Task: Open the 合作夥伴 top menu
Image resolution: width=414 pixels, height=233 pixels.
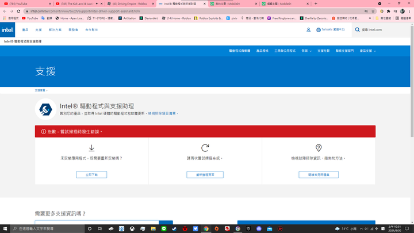Action: (91, 30)
